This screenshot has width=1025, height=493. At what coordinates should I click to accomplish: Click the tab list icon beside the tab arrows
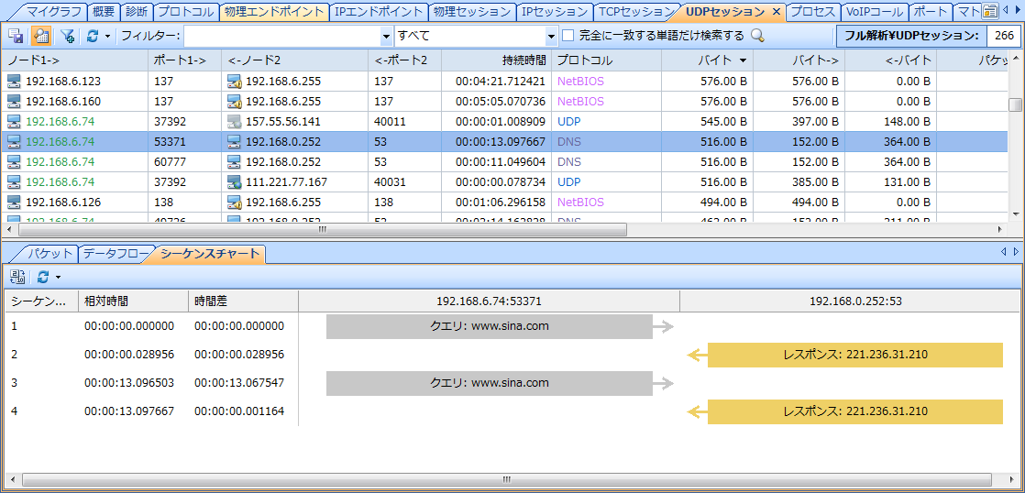[x=990, y=12]
